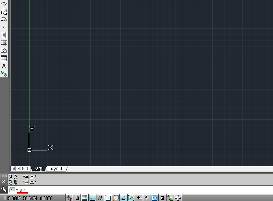273x201 pixels.
Task: Switch to the Layout1 tab
Action: (x=56, y=169)
